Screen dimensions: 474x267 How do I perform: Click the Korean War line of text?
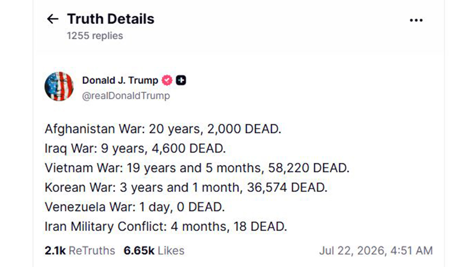pyautogui.click(x=186, y=187)
